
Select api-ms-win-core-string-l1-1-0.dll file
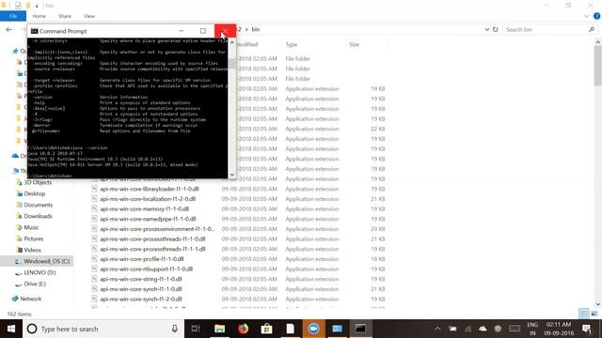[141, 279]
